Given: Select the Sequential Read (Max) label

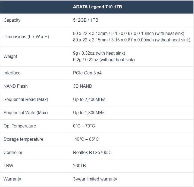Looking at the screenshot, I should point(26,100).
